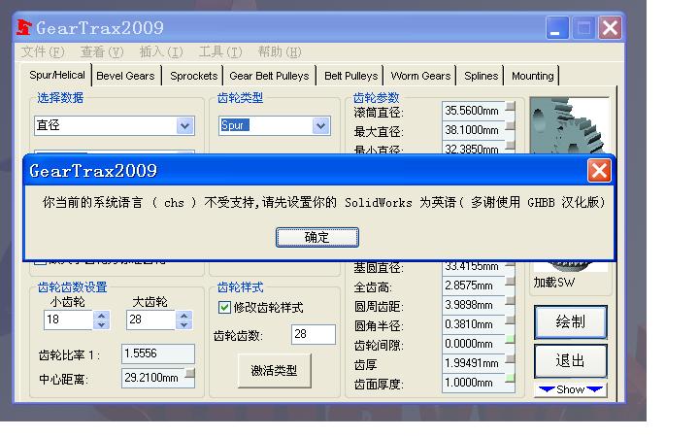Close the GearTrax2009 main window
The height and width of the screenshot is (437, 699).
point(610,28)
